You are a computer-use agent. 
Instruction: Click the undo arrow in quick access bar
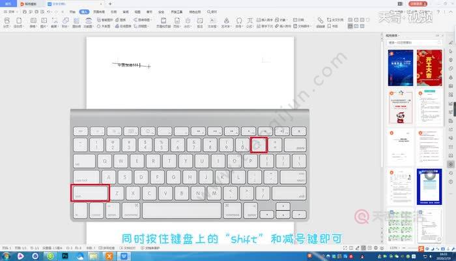49,12
